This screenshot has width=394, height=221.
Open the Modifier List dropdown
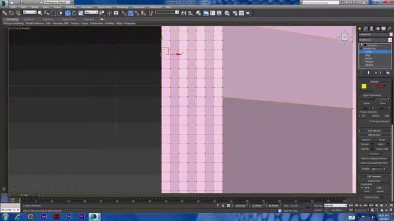pyautogui.click(x=375, y=40)
